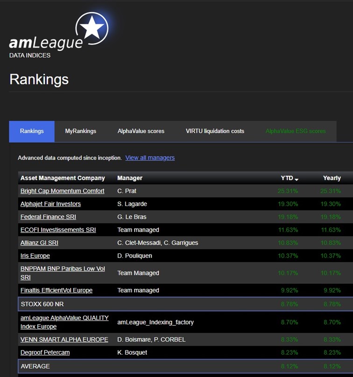Click the View all managers link
353x377 pixels.
150,158
